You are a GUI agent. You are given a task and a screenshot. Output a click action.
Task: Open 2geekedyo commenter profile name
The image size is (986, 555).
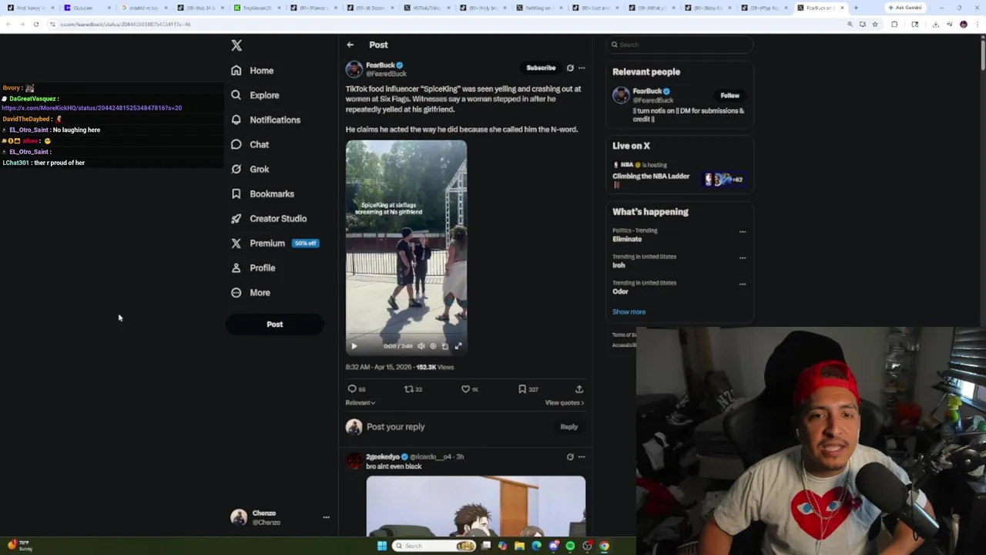point(383,456)
